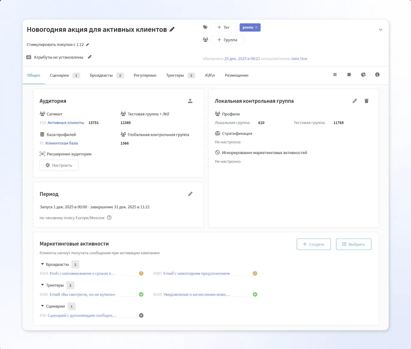Open the Размещение tab

coord(236,76)
